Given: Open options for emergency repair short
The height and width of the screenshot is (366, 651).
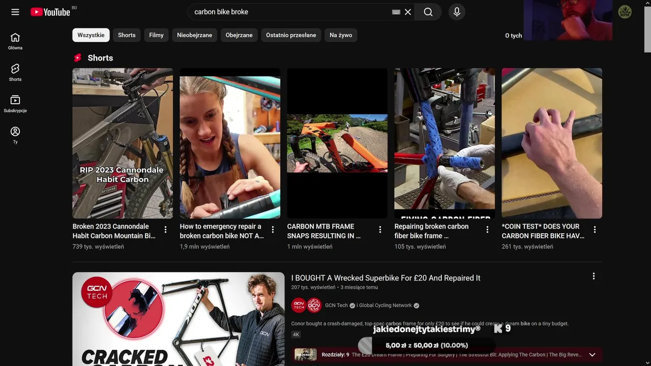Looking at the screenshot, I should 273,230.
